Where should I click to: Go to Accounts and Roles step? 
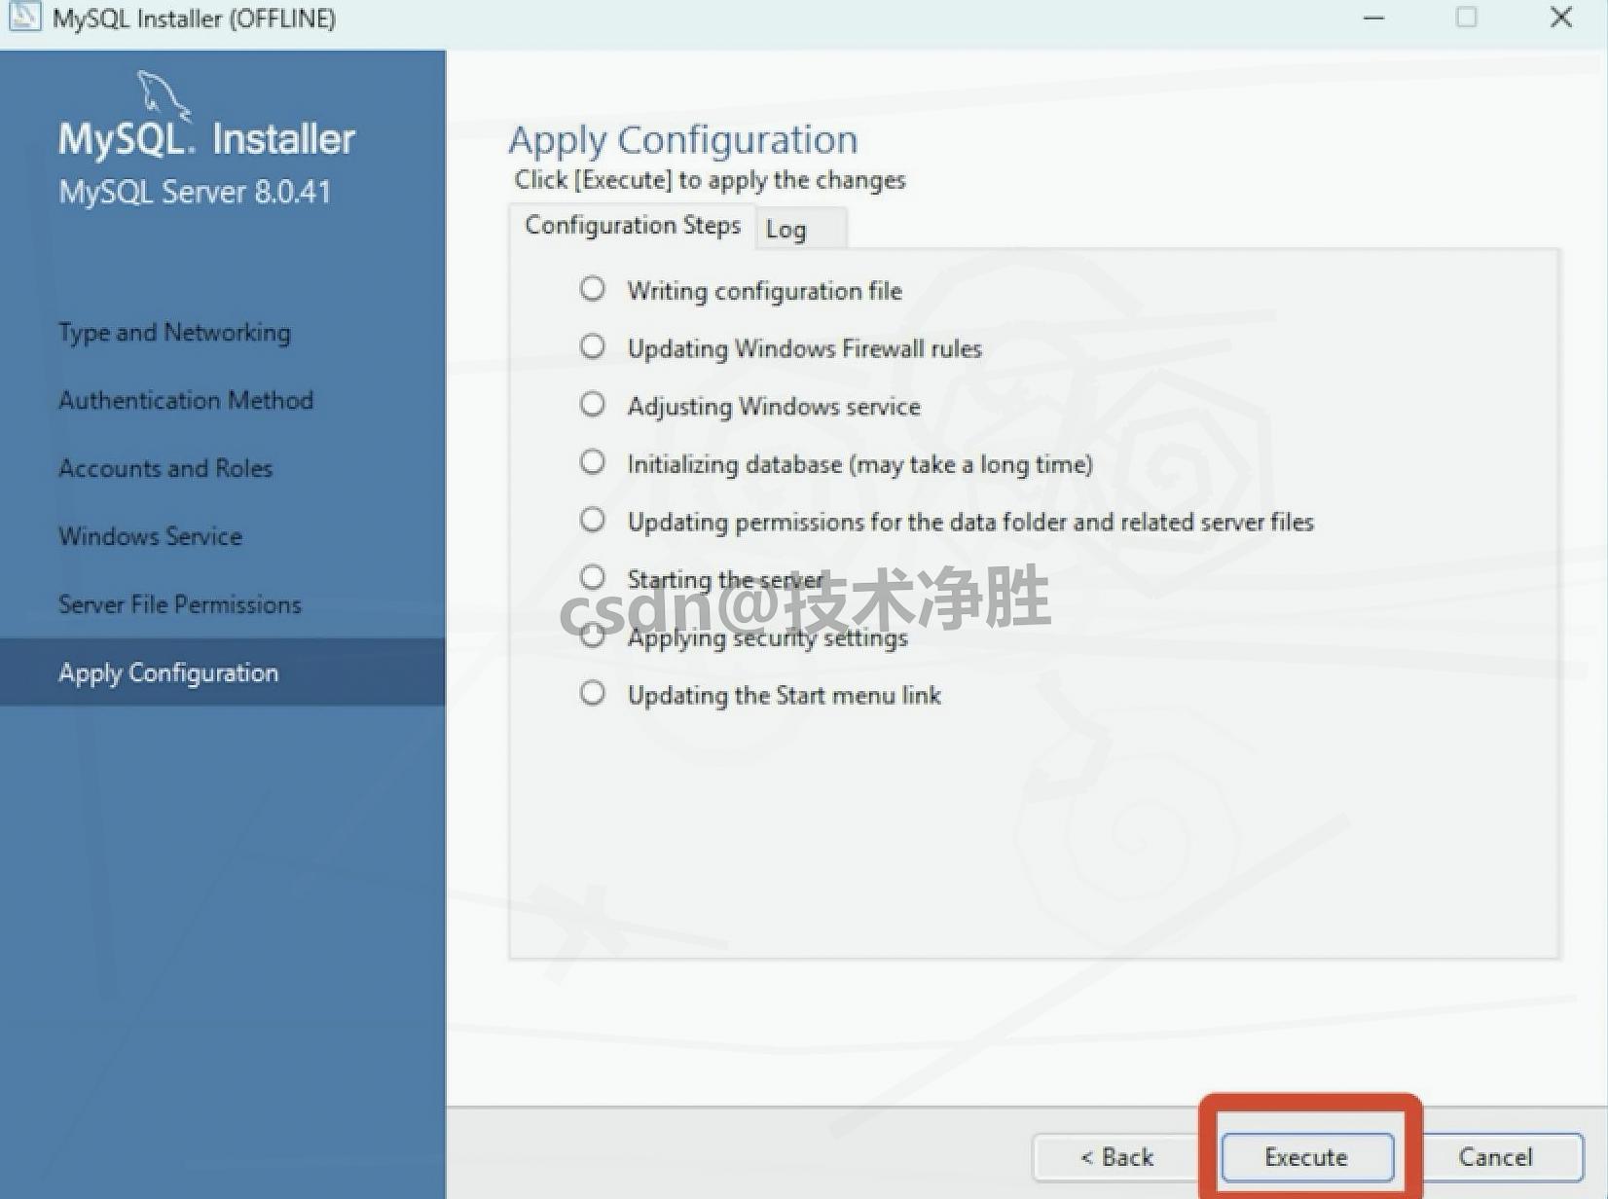tap(165, 468)
